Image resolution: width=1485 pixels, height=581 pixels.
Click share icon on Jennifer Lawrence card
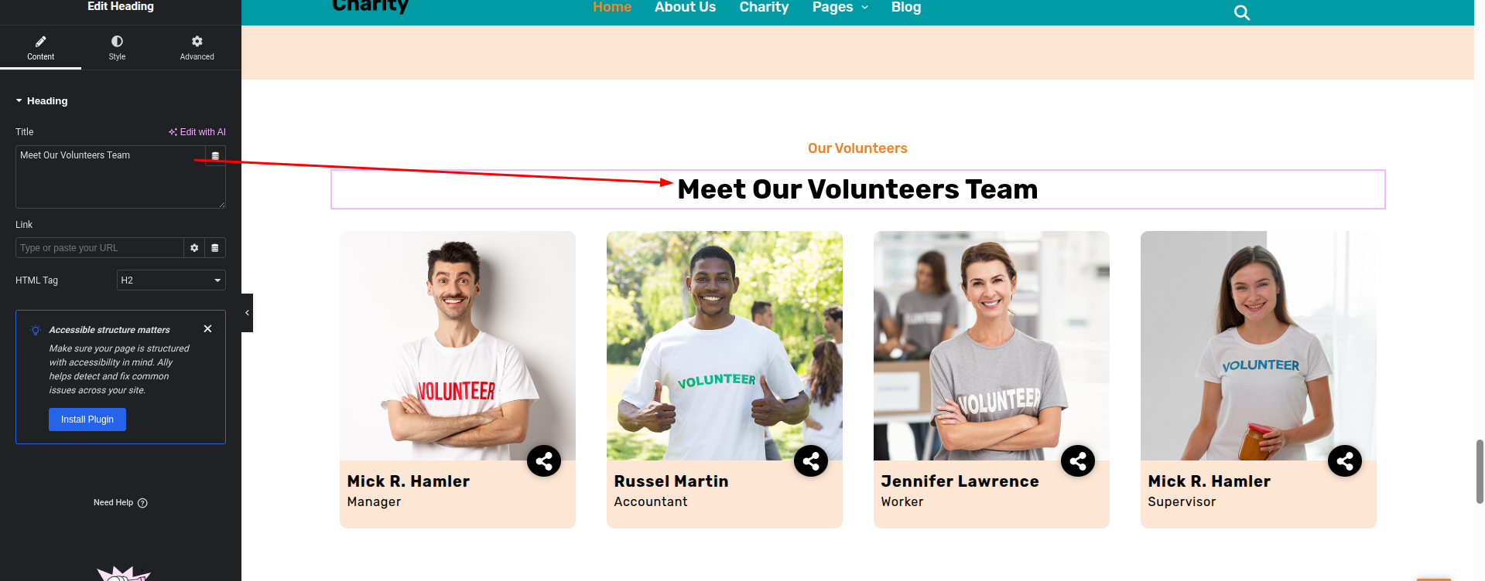(x=1077, y=461)
